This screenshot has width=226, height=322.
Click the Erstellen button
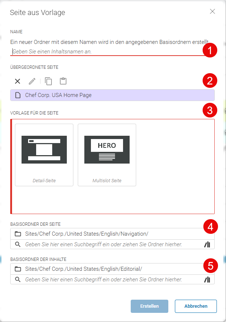point(149,306)
